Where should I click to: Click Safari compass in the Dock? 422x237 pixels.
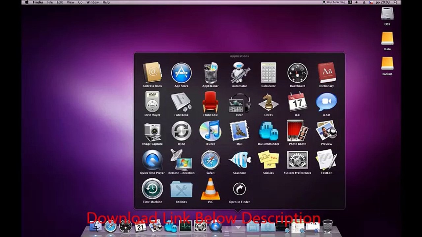110,226
